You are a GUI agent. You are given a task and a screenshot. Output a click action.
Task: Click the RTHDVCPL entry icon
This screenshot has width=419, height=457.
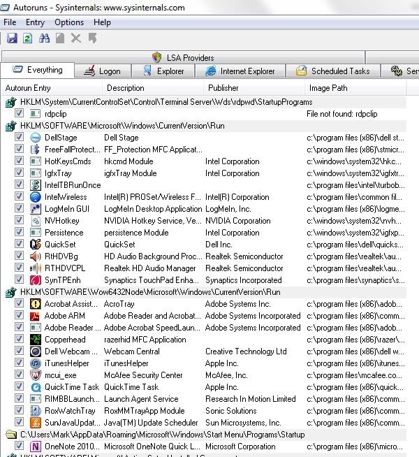pyautogui.click(x=36, y=268)
